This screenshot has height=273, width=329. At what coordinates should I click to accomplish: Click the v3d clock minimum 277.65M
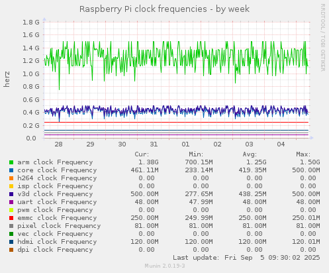(x=199, y=194)
